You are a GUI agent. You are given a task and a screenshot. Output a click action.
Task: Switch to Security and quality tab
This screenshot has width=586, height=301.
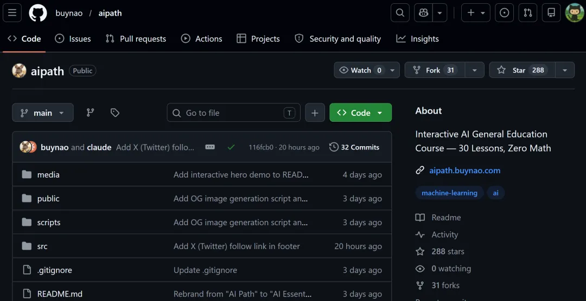pos(338,39)
